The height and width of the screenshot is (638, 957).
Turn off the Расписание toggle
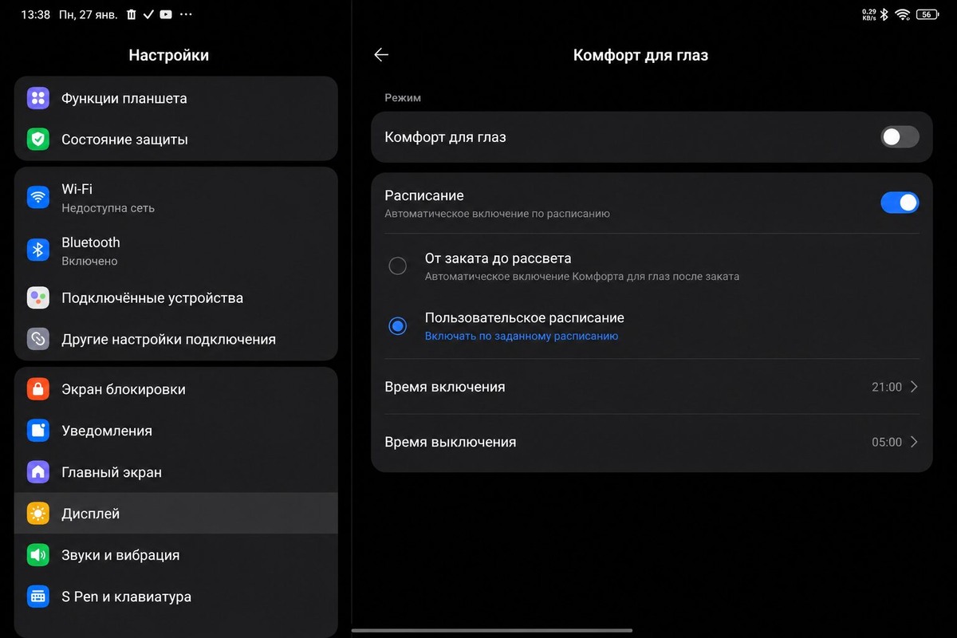900,203
